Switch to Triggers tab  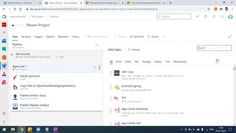pyautogui.click(x=38, y=37)
